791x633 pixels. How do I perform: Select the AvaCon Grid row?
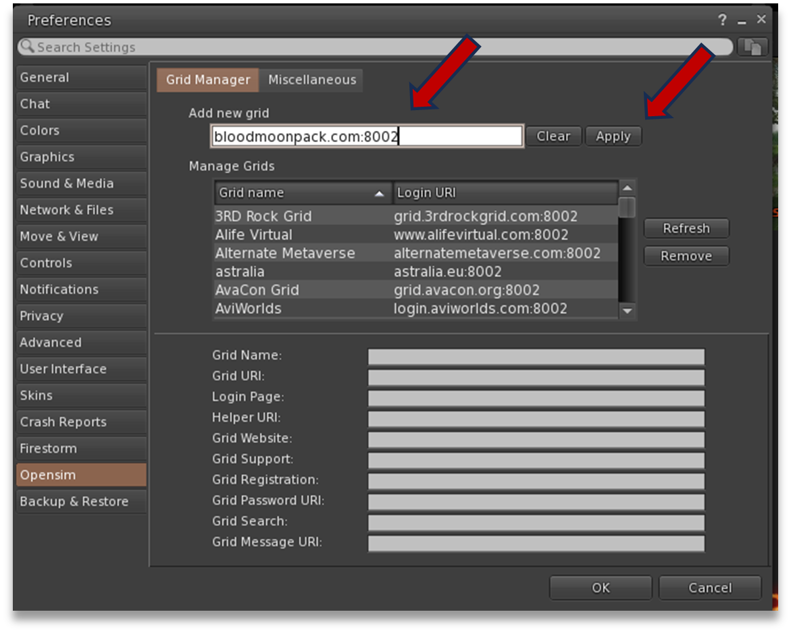click(x=415, y=290)
